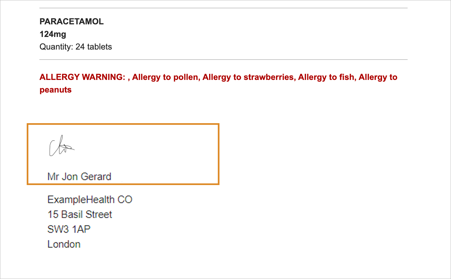The width and height of the screenshot is (451, 279).
Task: Click the Allergy to fish text
Action: coord(326,77)
